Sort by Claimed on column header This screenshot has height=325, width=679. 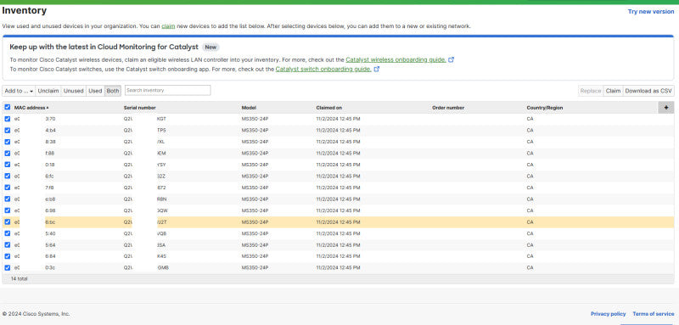[x=328, y=108]
